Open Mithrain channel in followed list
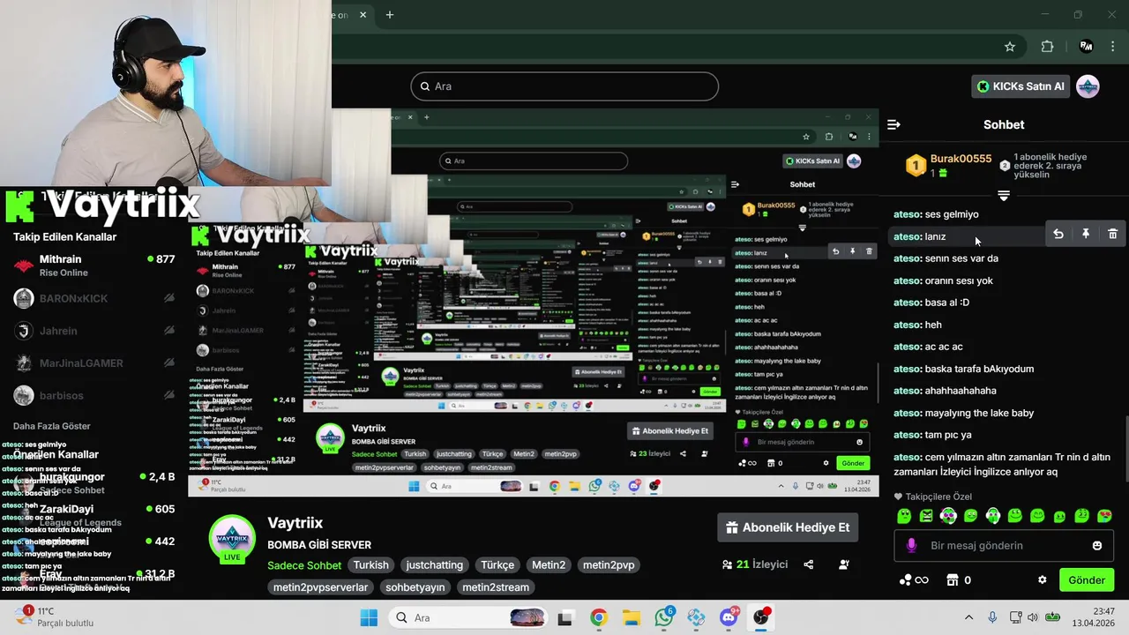Screen dimensions: 1129x635 coord(94,265)
